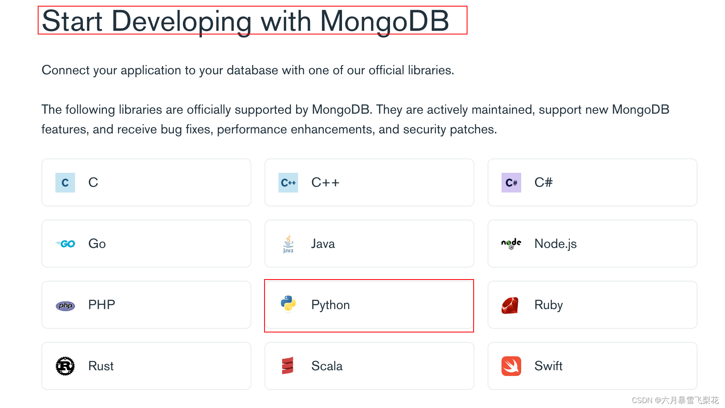Click the Ruby gem icon
The image size is (725, 408).
point(511,305)
